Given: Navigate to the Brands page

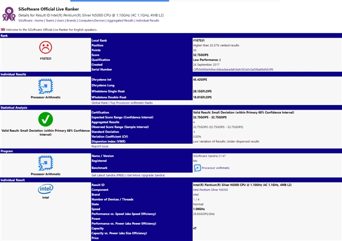Looking at the screenshot, I should coord(71,20).
